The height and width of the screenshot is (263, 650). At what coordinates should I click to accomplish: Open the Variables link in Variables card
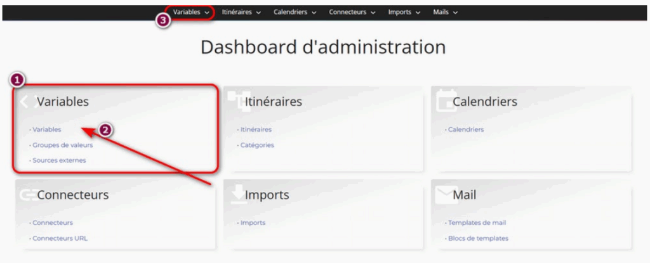[46, 129]
